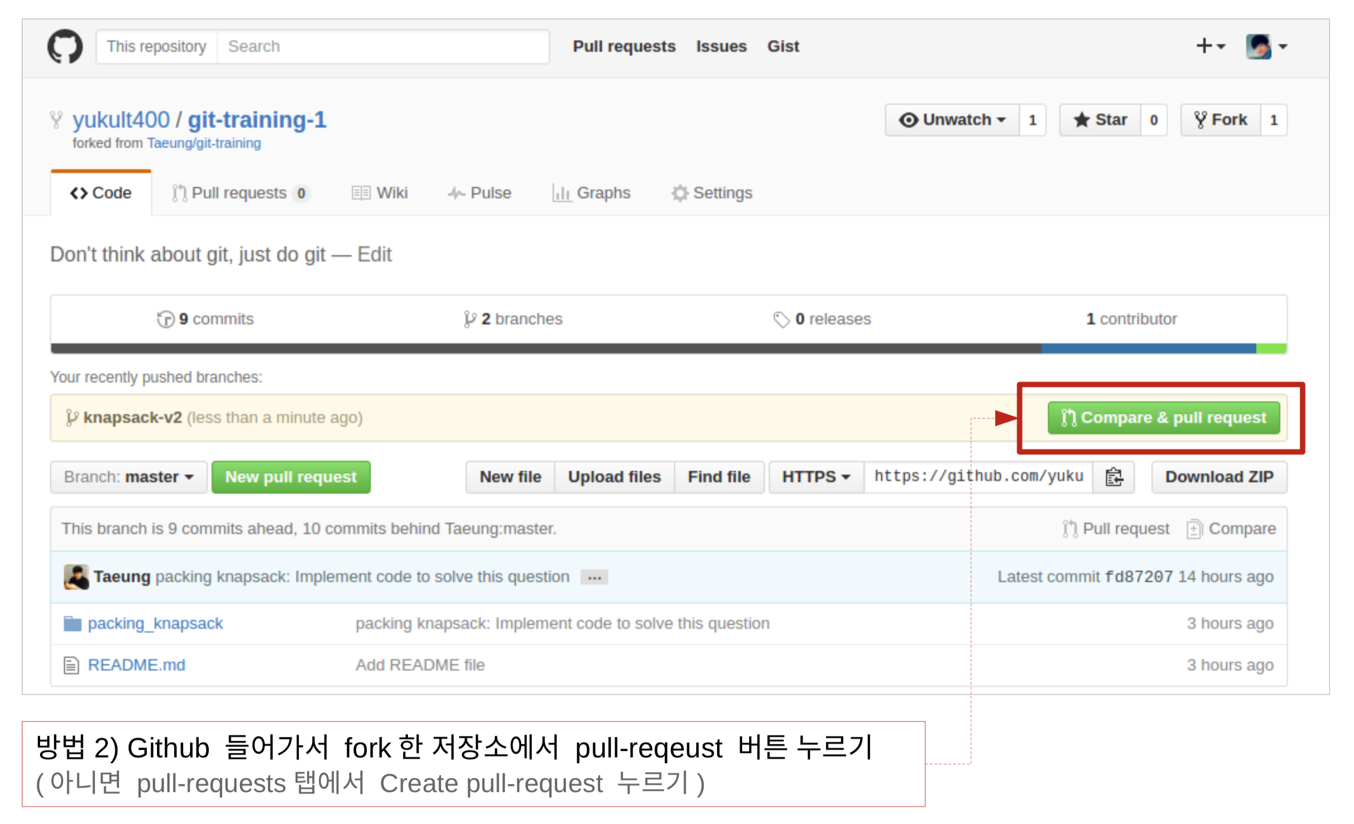This screenshot has height=824, width=1354.
Task: Open the Branch: master selector
Action: tap(129, 477)
